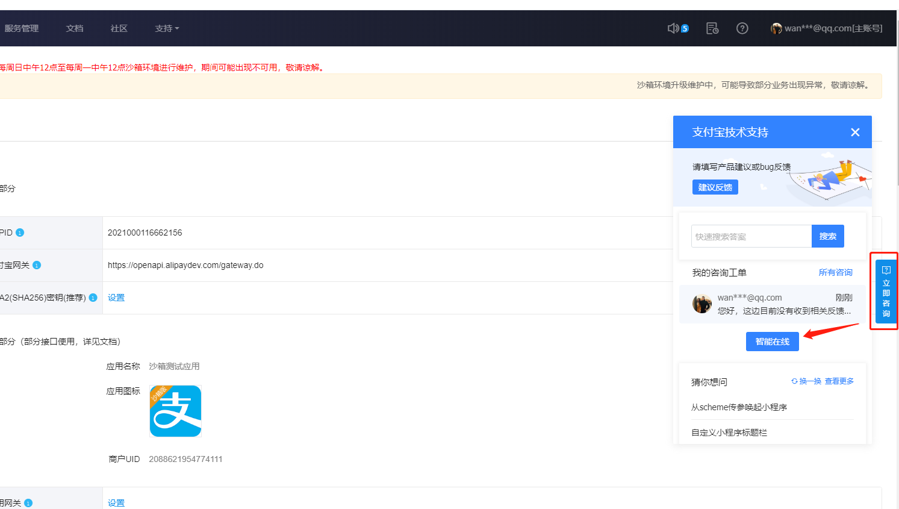Expand the 支持 dropdown menu

click(x=167, y=28)
